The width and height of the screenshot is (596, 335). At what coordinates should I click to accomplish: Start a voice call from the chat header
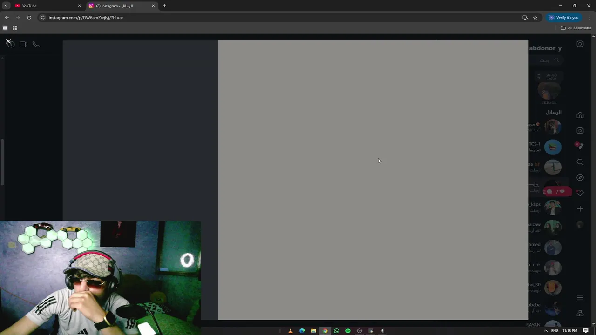point(36,44)
